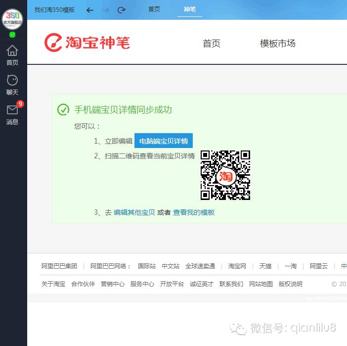
Task: Open the 淘宝网 footer link
Action: click(x=237, y=266)
